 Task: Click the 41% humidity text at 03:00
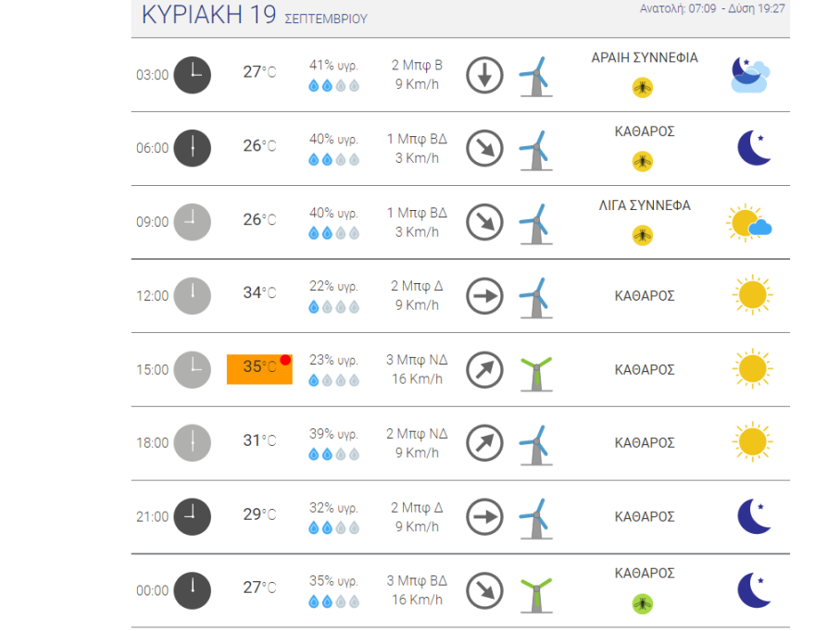tap(333, 65)
